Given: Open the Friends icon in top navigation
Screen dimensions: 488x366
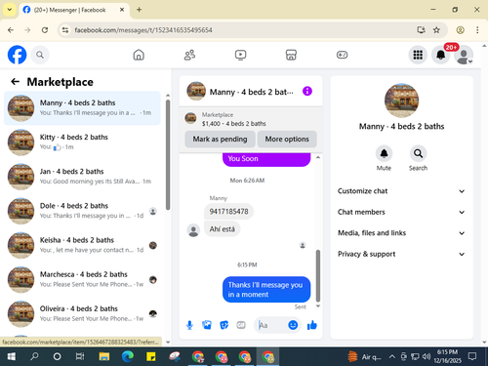Looking at the screenshot, I should tap(189, 55).
